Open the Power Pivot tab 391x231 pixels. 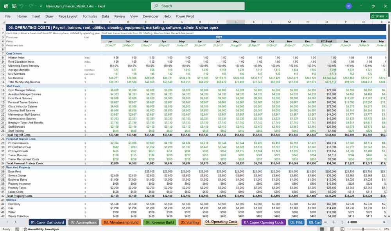(185, 16)
